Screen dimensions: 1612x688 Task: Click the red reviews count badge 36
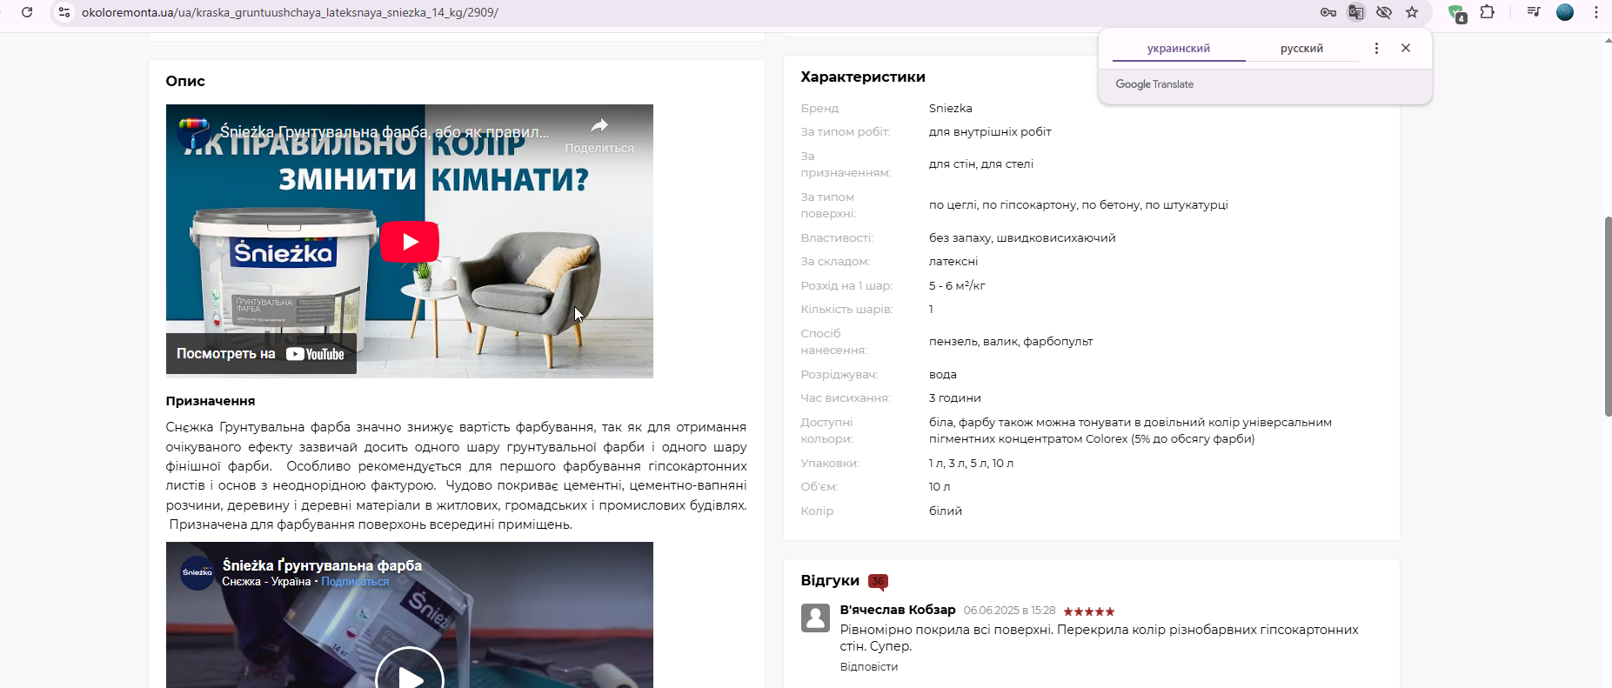(878, 581)
